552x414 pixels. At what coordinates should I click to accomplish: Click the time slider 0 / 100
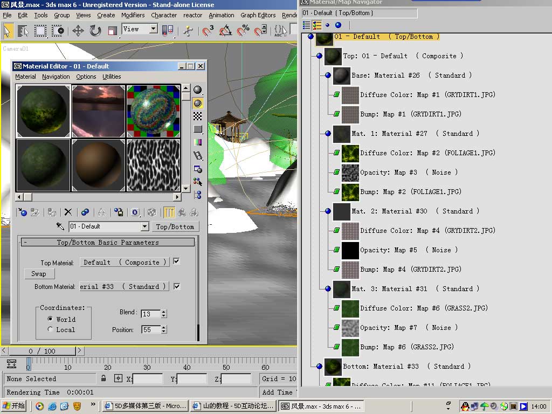click(x=42, y=350)
